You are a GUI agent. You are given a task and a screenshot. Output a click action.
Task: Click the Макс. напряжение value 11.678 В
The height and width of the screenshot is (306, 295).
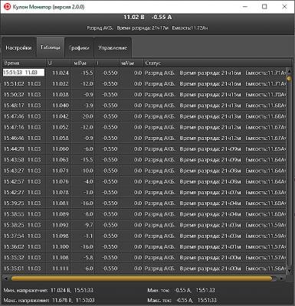click(x=62, y=301)
